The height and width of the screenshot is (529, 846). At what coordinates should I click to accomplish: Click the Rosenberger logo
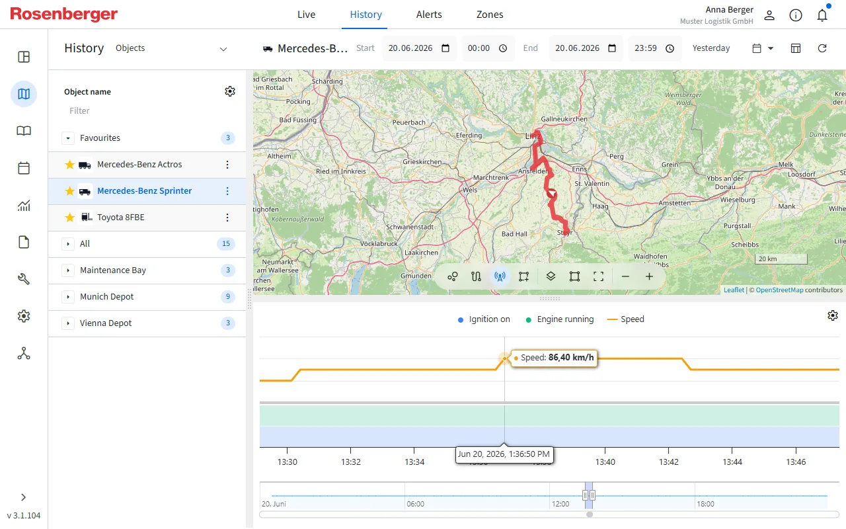[x=63, y=14]
